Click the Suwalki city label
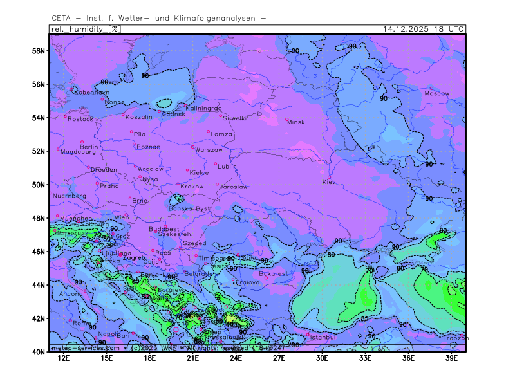 pos(235,118)
